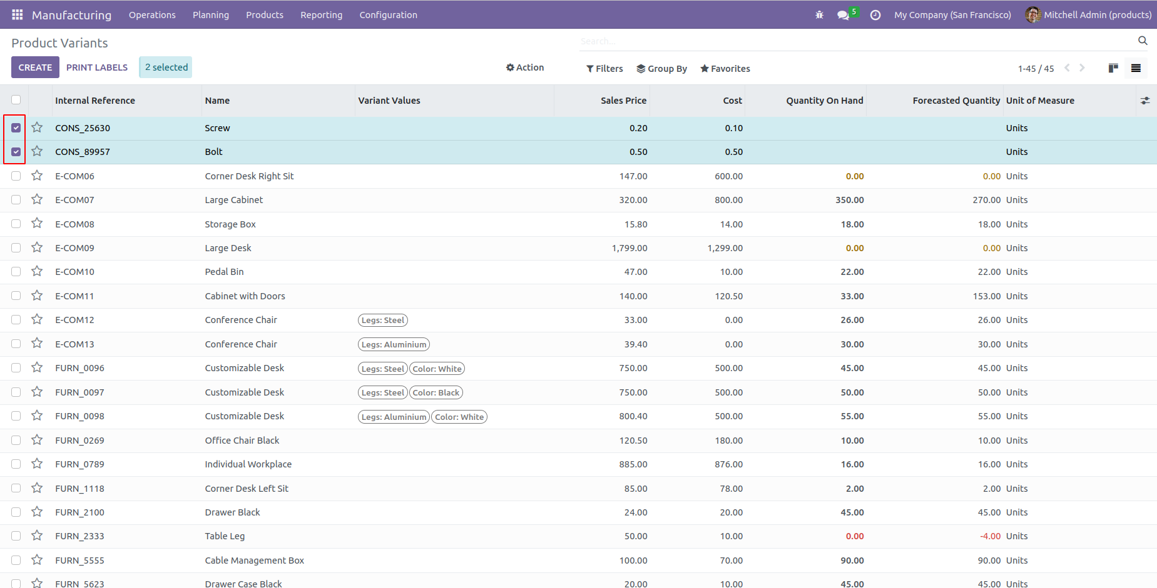Switch to list view
Viewport: 1157px width, 588px height.
1136,68
